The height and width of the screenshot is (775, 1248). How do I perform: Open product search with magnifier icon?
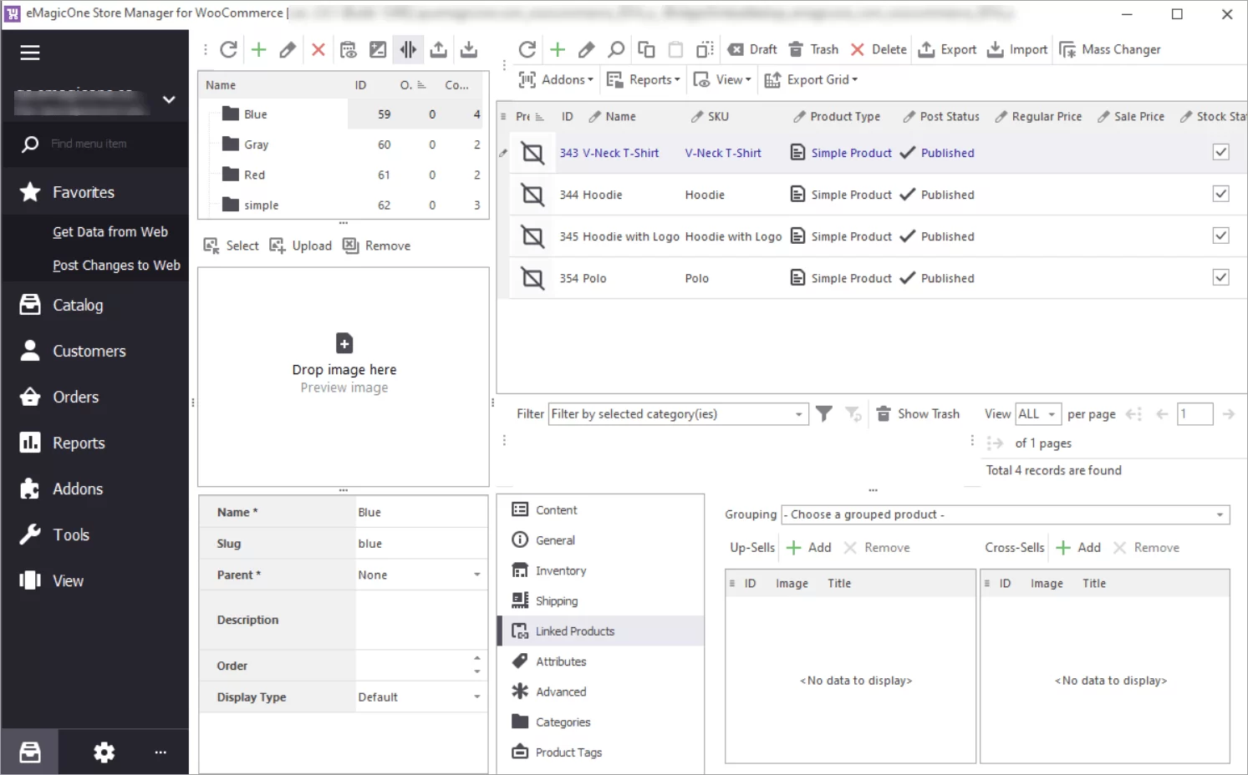616,49
